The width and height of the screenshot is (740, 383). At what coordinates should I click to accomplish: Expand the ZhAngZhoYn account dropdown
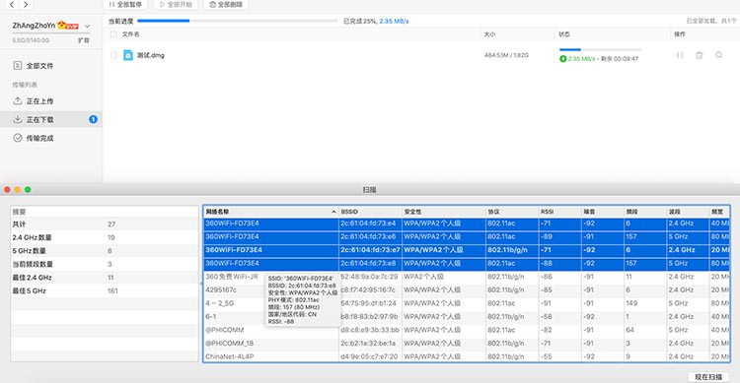click(x=87, y=26)
